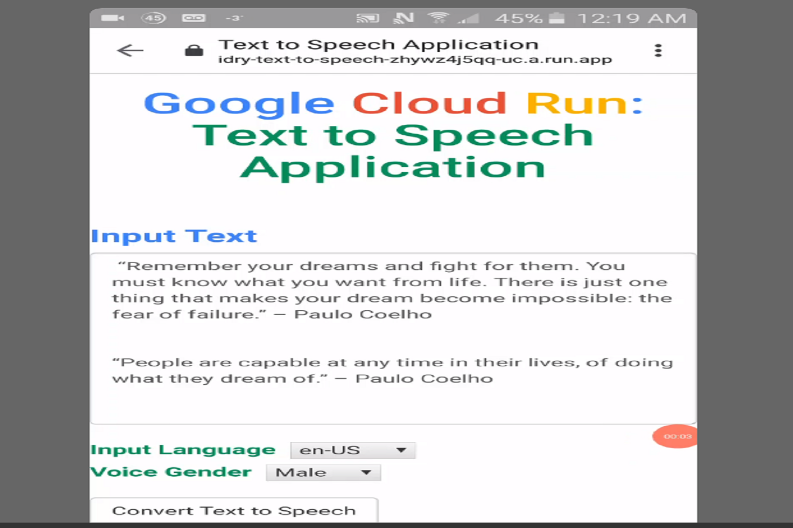Tap the circled 45 status icon
Image resolution: width=793 pixels, height=528 pixels.
153,18
